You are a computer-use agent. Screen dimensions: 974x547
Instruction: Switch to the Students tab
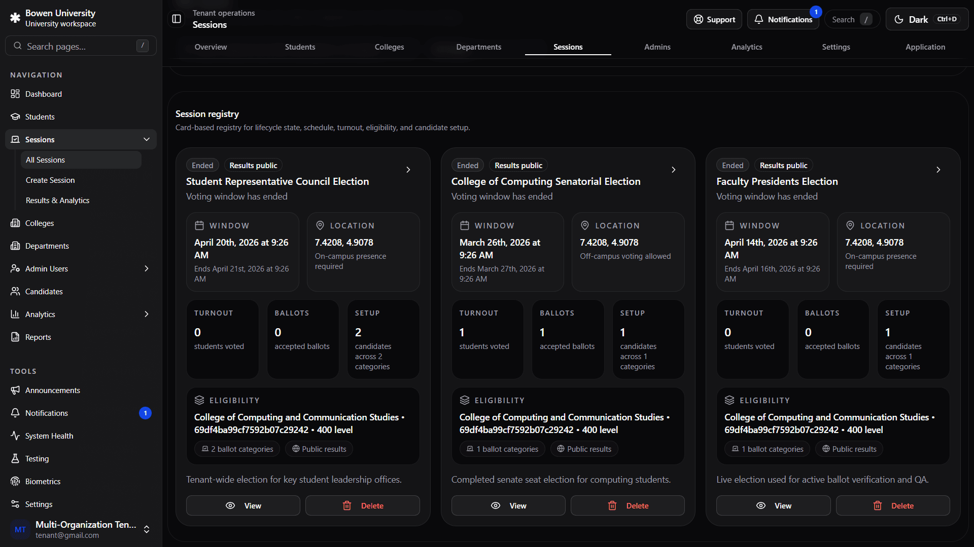[300, 47]
